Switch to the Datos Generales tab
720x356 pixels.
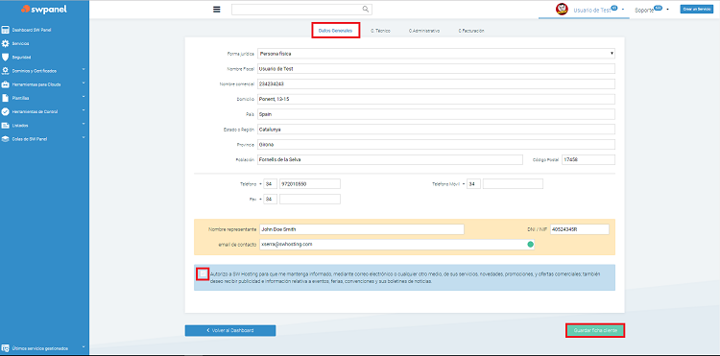click(x=335, y=31)
